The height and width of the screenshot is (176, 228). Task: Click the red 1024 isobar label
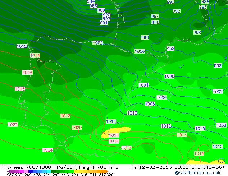point(48,150)
